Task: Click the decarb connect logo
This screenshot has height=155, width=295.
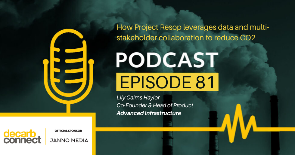Action: (x=22, y=137)
